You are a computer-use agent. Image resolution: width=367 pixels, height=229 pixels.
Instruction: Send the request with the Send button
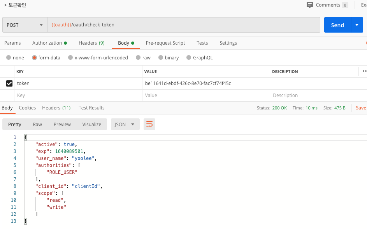[337, 25]
